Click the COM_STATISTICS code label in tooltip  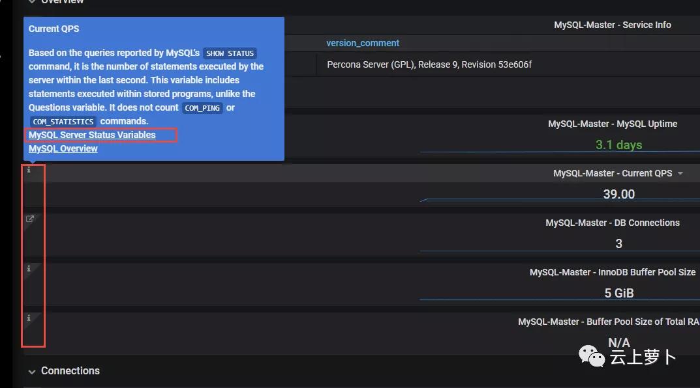[63, 122]
